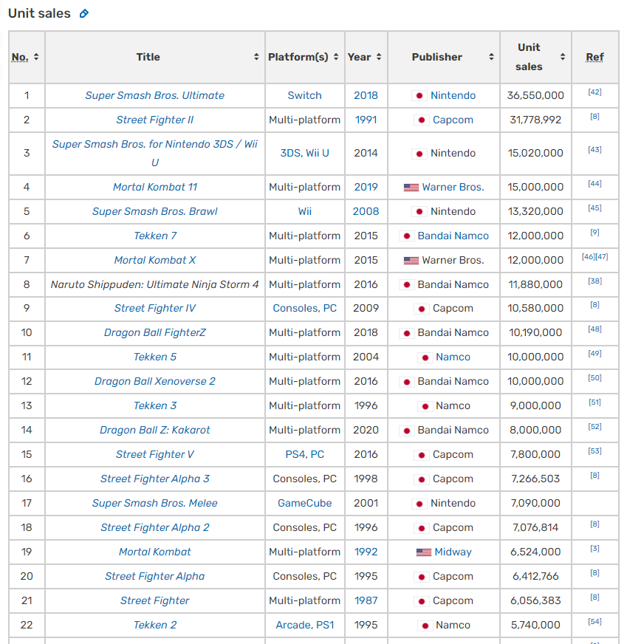
Task: Open the Switch platform link
Action: [305, 95]
